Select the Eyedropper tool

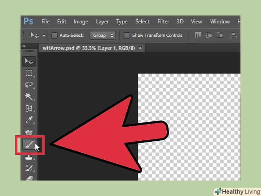tap(29, 120)
